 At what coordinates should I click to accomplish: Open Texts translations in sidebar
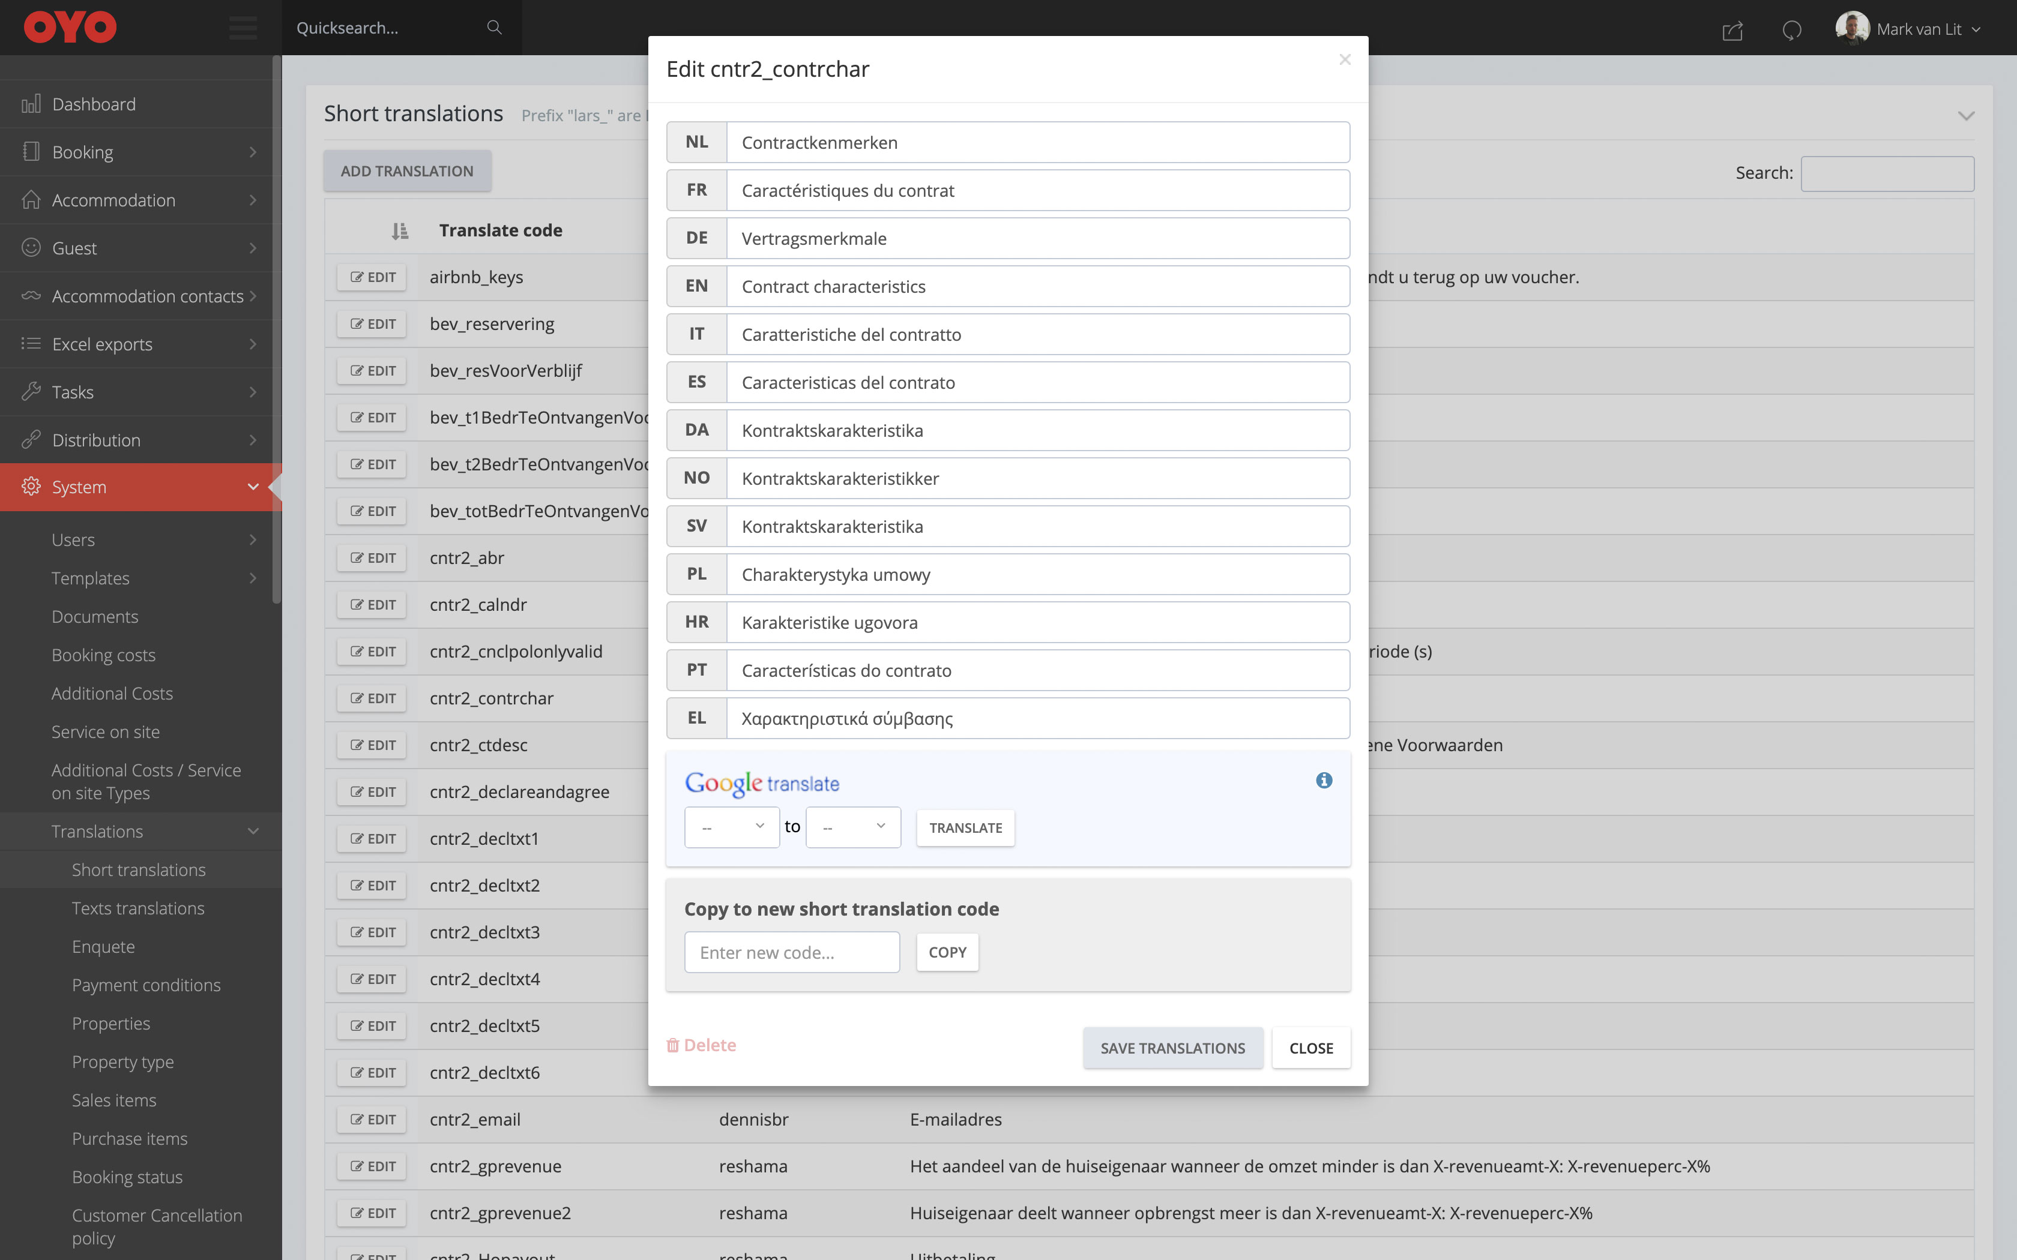point(137,908)
